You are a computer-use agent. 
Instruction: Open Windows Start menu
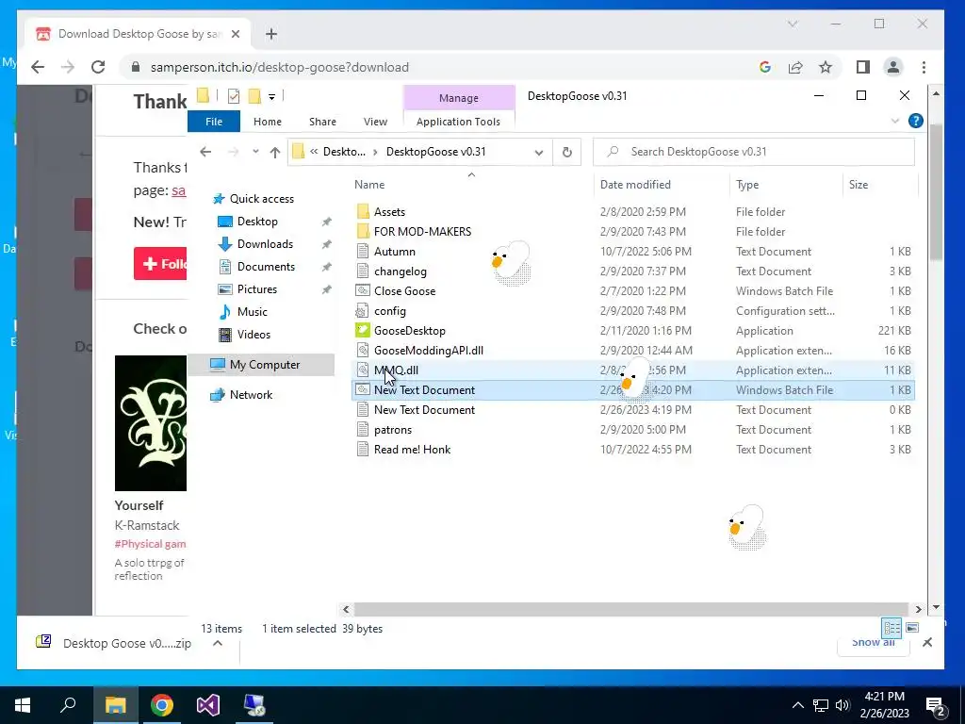[x=23, y=705]
